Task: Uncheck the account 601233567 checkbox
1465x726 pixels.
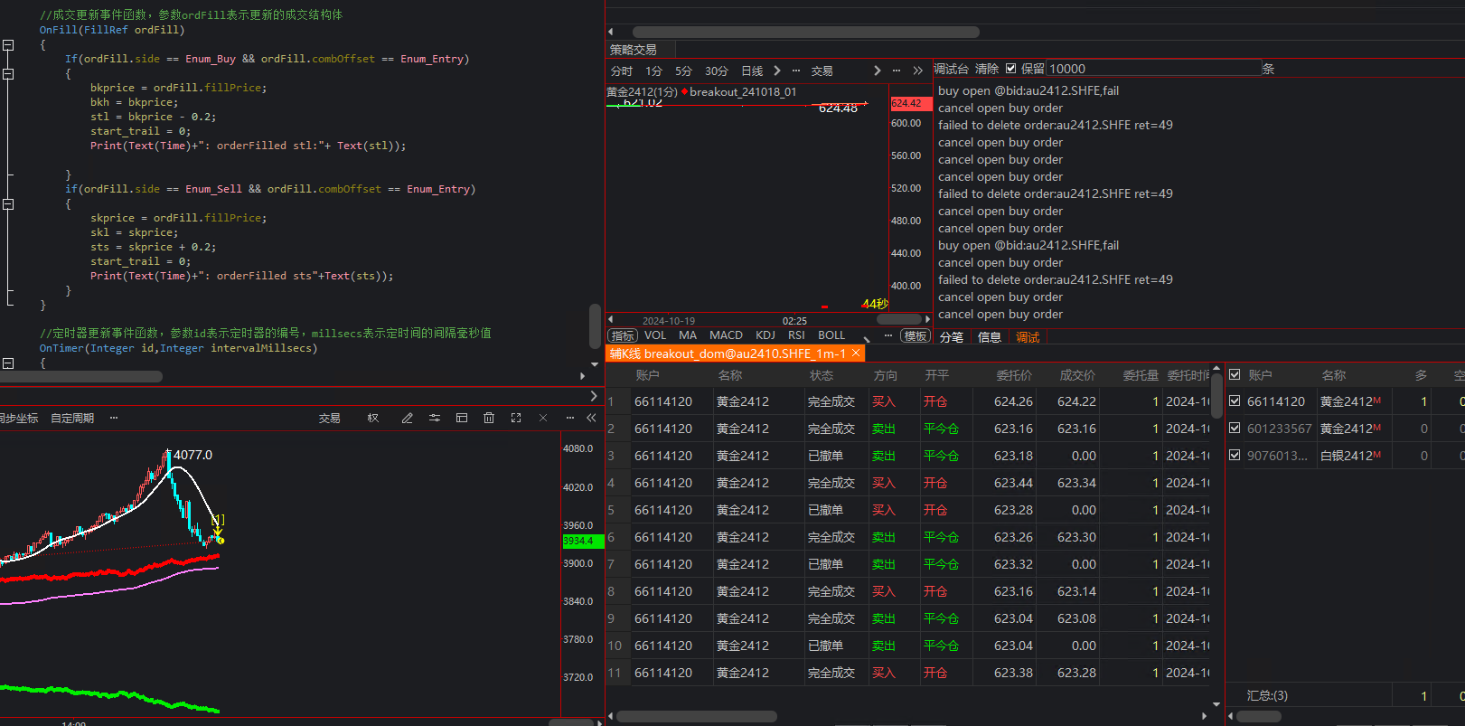Action: tap(1235, 429)
